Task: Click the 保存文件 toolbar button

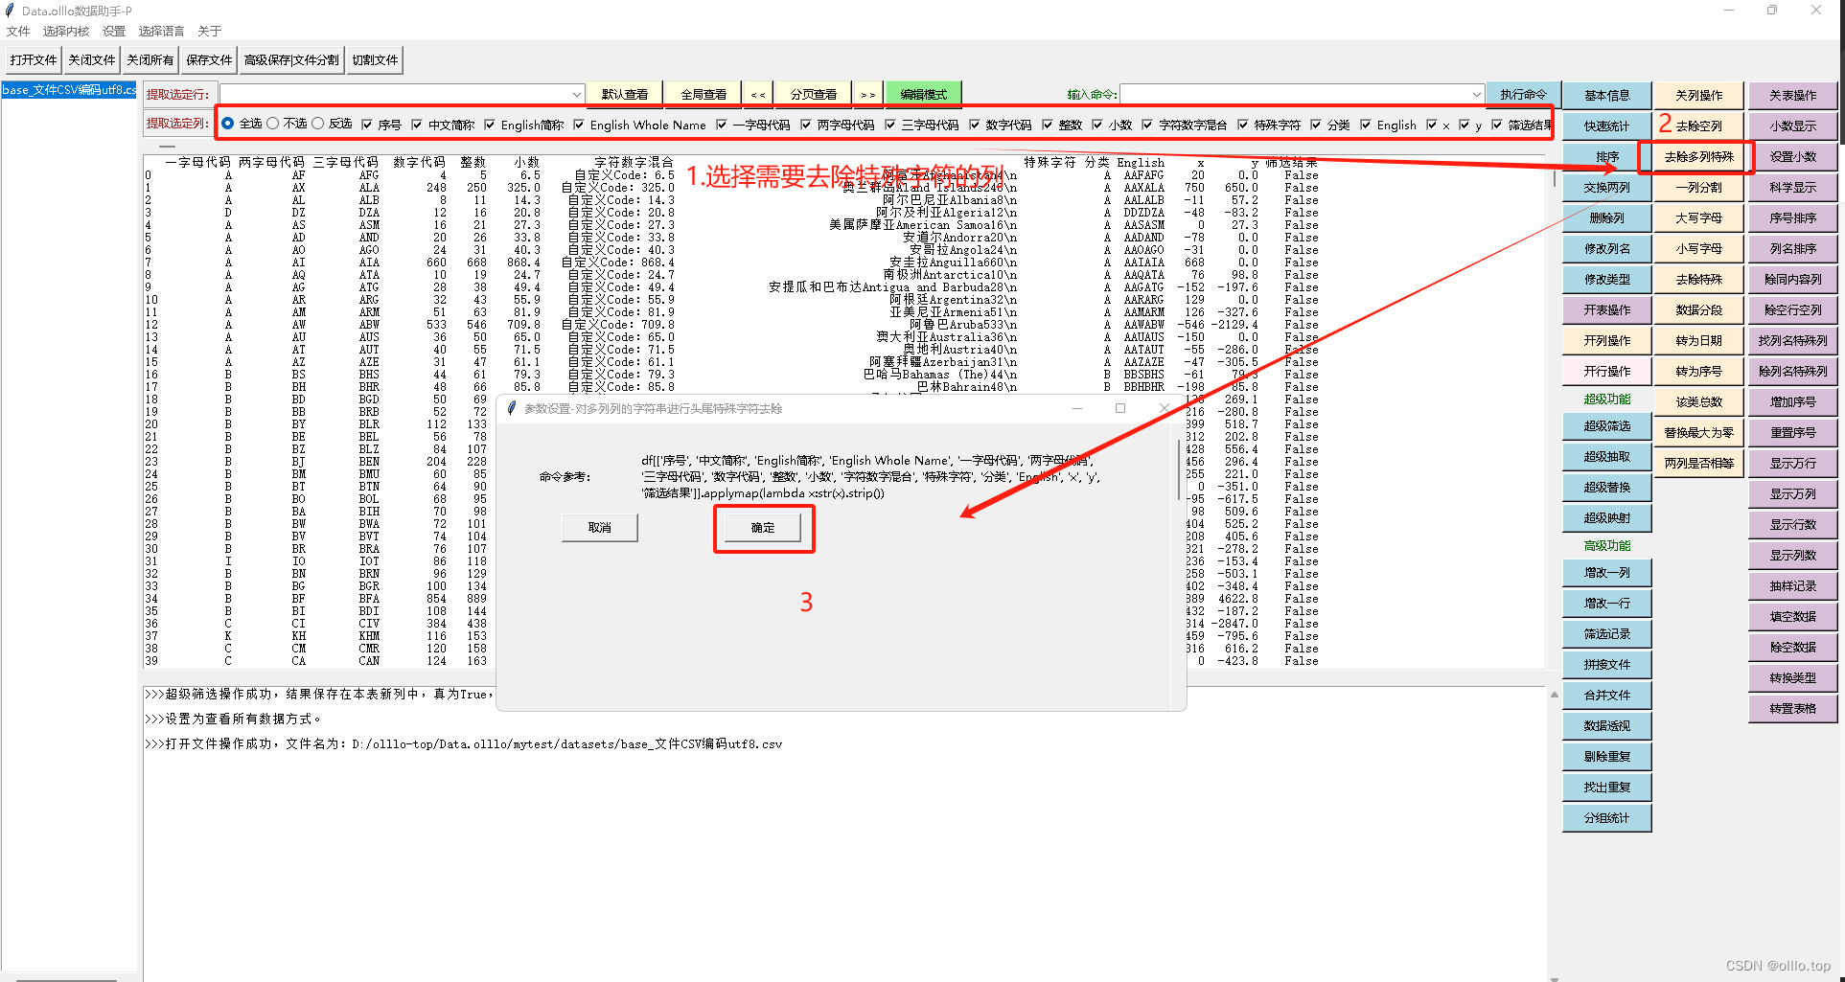Action: click(x=209, y=58)
